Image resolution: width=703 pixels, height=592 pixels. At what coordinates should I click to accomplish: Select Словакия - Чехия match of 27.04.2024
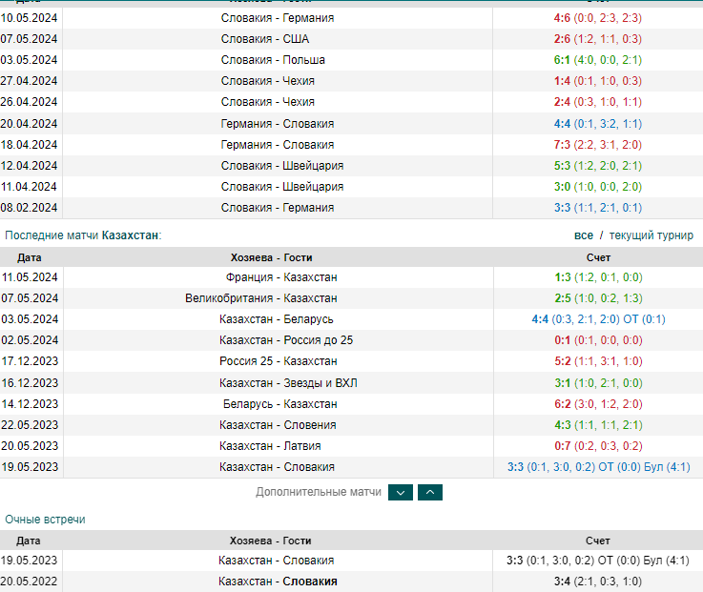point(268,81)
